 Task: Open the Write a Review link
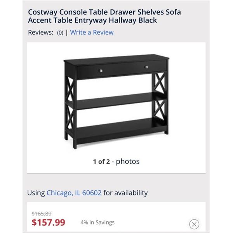92,32
